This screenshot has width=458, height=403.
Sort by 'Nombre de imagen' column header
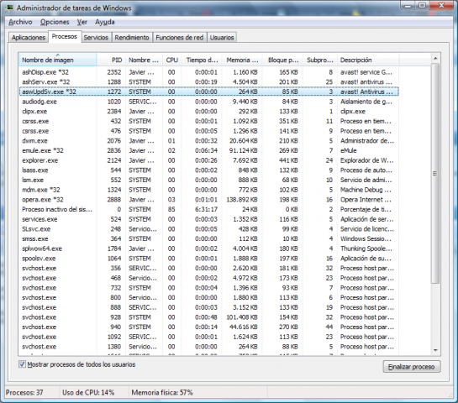[57, 60]
